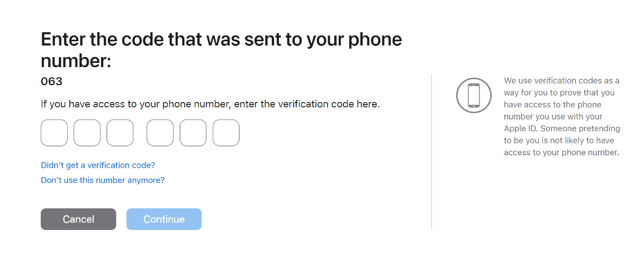Click the word "number:" in the heading
This screenshot has height=276, width=635.
pos(76,61)
